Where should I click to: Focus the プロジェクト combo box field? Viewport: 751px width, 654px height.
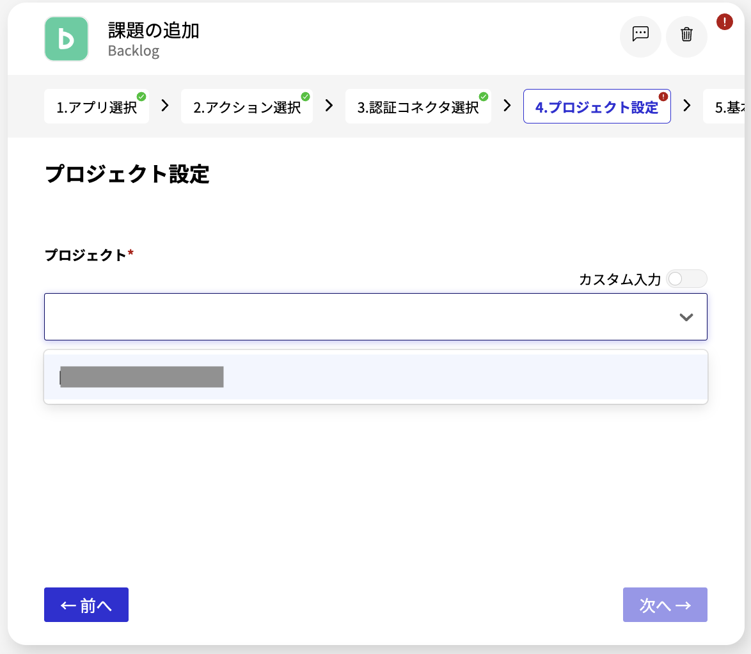pos(376,317)
